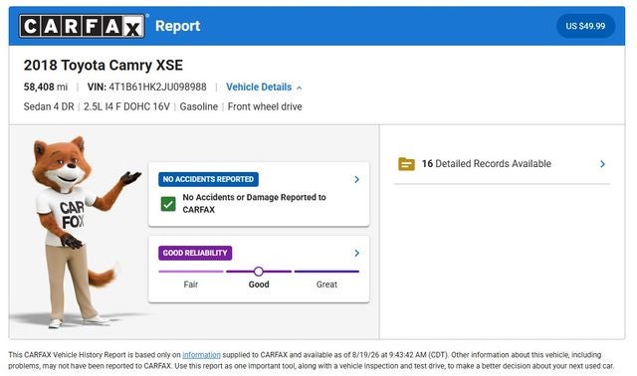
Task: Click the Great reliability label
Action: pos(326,284)
